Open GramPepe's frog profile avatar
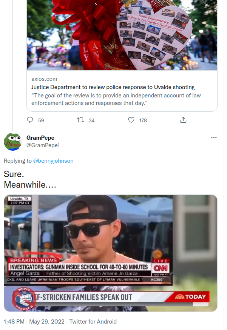 (12, 142)
